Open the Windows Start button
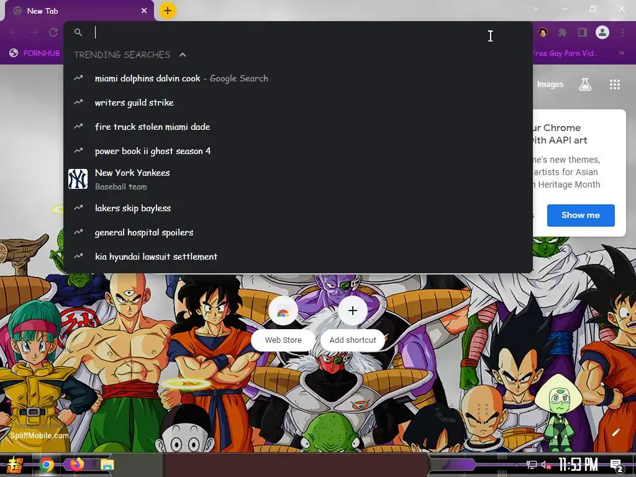Screen dimensions: 636x477 15,465
